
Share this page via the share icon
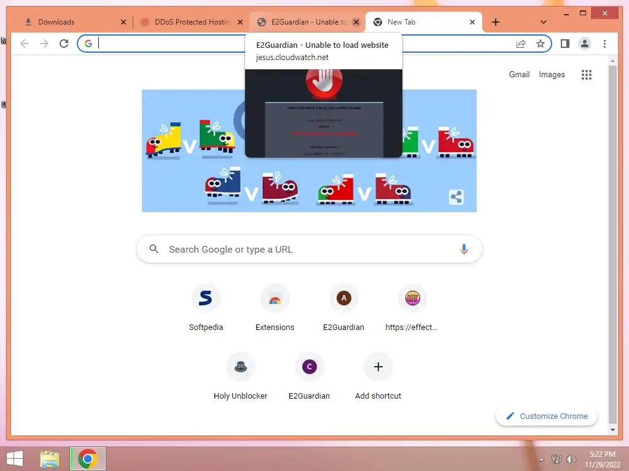click(x=521, y=44)
